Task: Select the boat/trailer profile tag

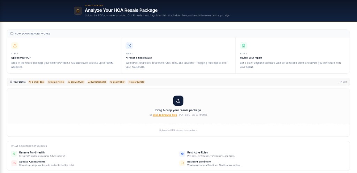Action: point(117,82)
